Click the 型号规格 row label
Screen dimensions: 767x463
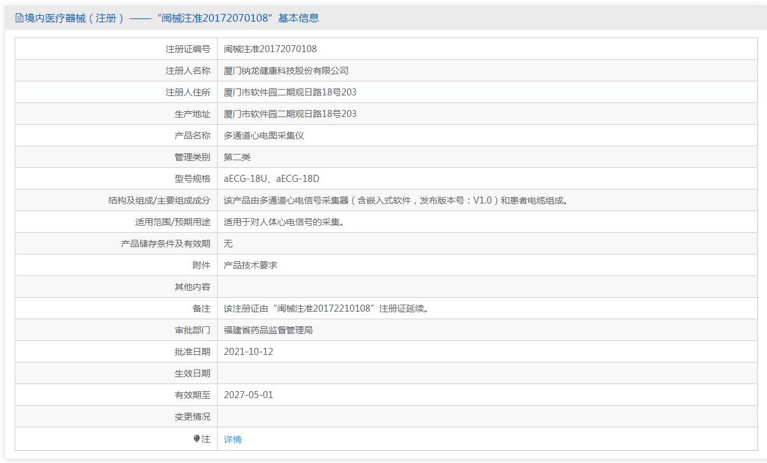(x=192, y=179)
